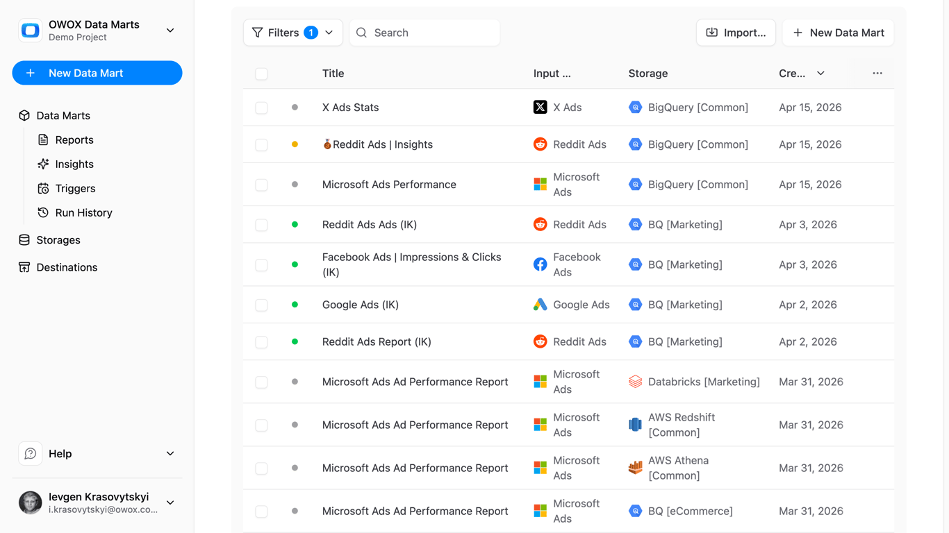Click the Title column header
The width and height of the screenshot is (949, 533).
(333, 74)
